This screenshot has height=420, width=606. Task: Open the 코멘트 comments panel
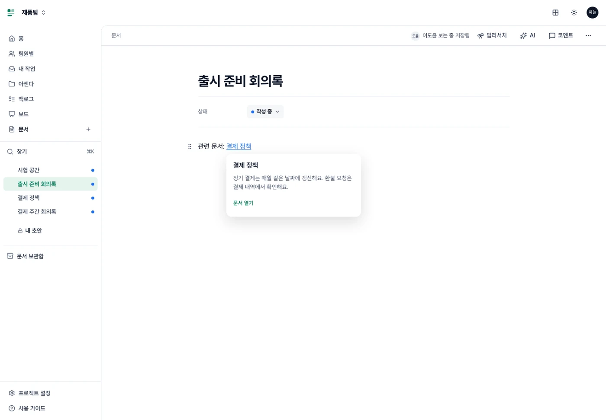tap(561, 35)
